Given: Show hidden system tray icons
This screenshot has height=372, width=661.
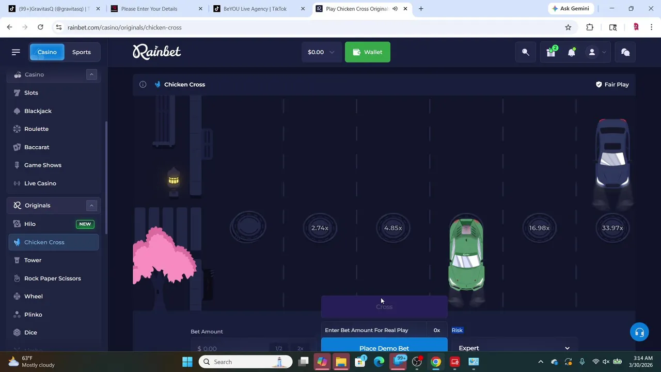Looking at the screenshot, I should pos(541,362).
